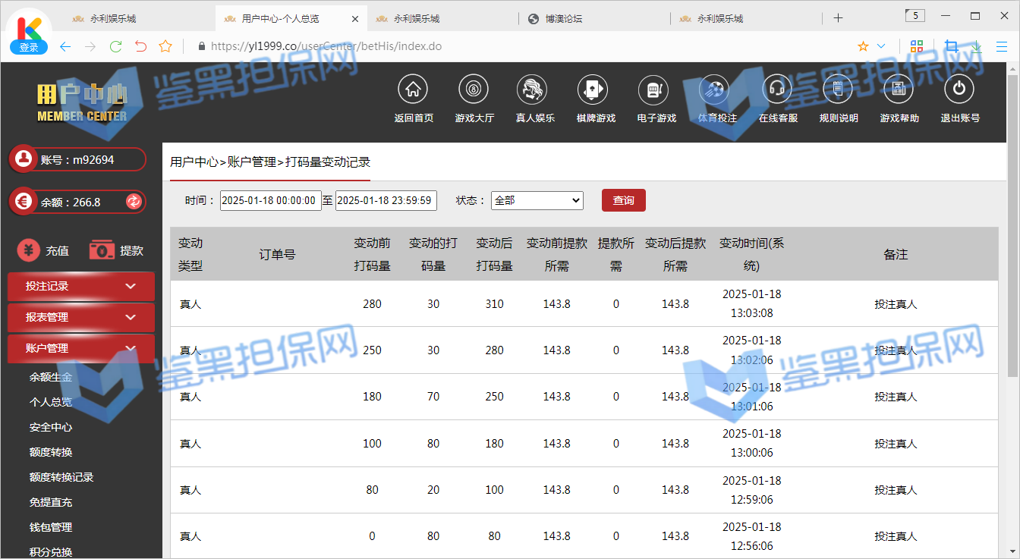
Task: Contact 在线客服 via headset icon
Action: coord(777,90)
